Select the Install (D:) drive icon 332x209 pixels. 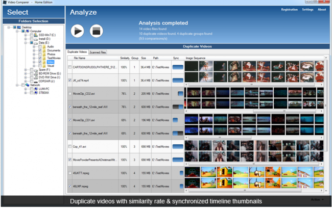(x=36, y=39)
